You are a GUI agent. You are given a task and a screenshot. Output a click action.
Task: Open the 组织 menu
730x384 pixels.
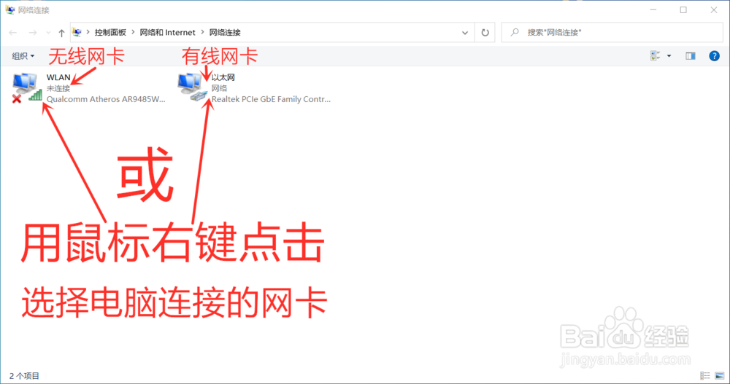pos(23,56)
